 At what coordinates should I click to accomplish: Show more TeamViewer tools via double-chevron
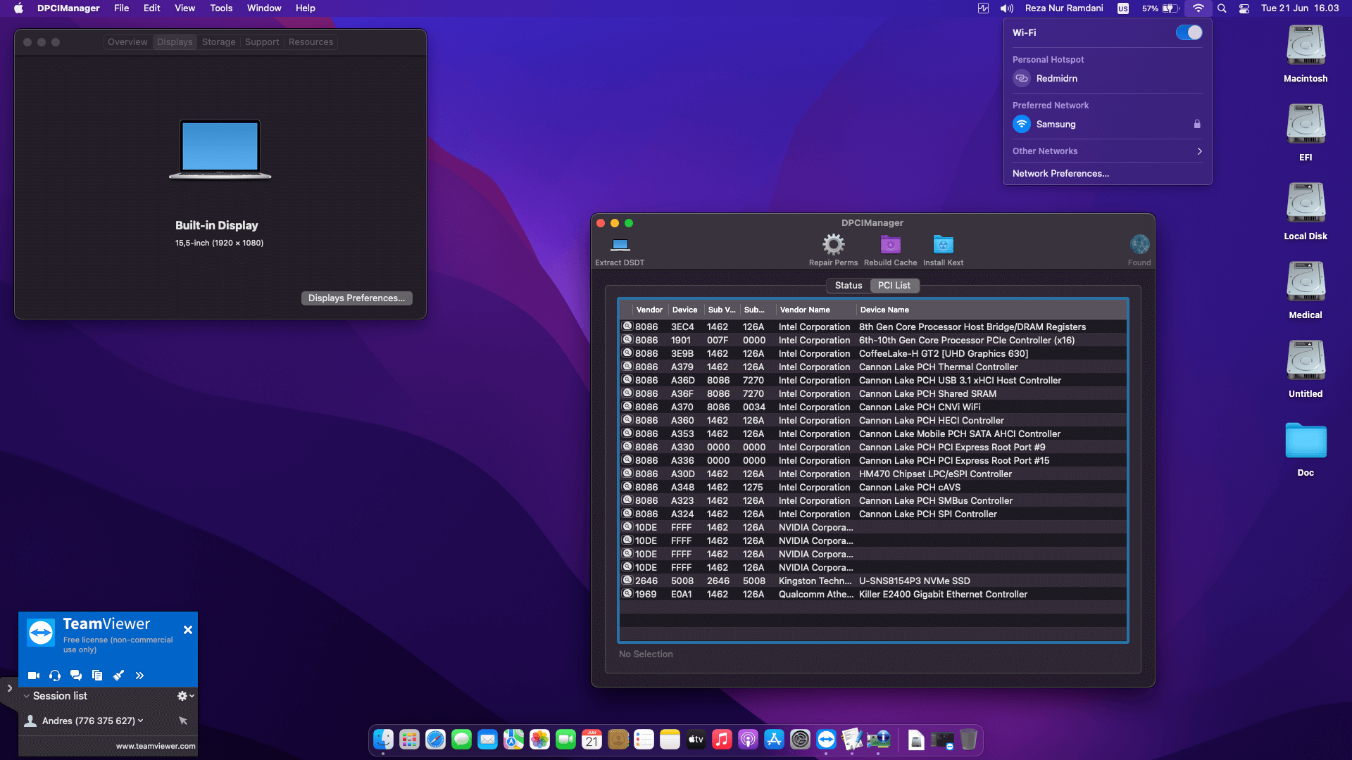(139, 676)
